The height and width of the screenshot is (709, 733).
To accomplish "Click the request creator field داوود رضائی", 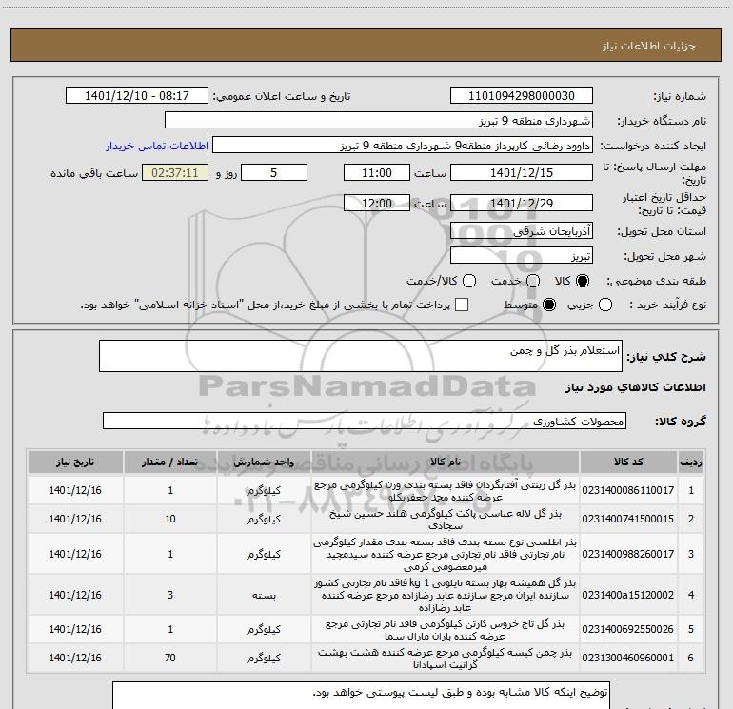I will 403,146.
